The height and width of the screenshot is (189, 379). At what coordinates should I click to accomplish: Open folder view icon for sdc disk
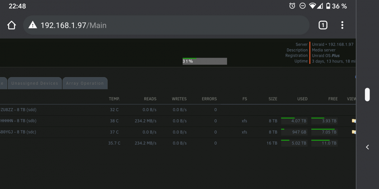click(354, 132)
